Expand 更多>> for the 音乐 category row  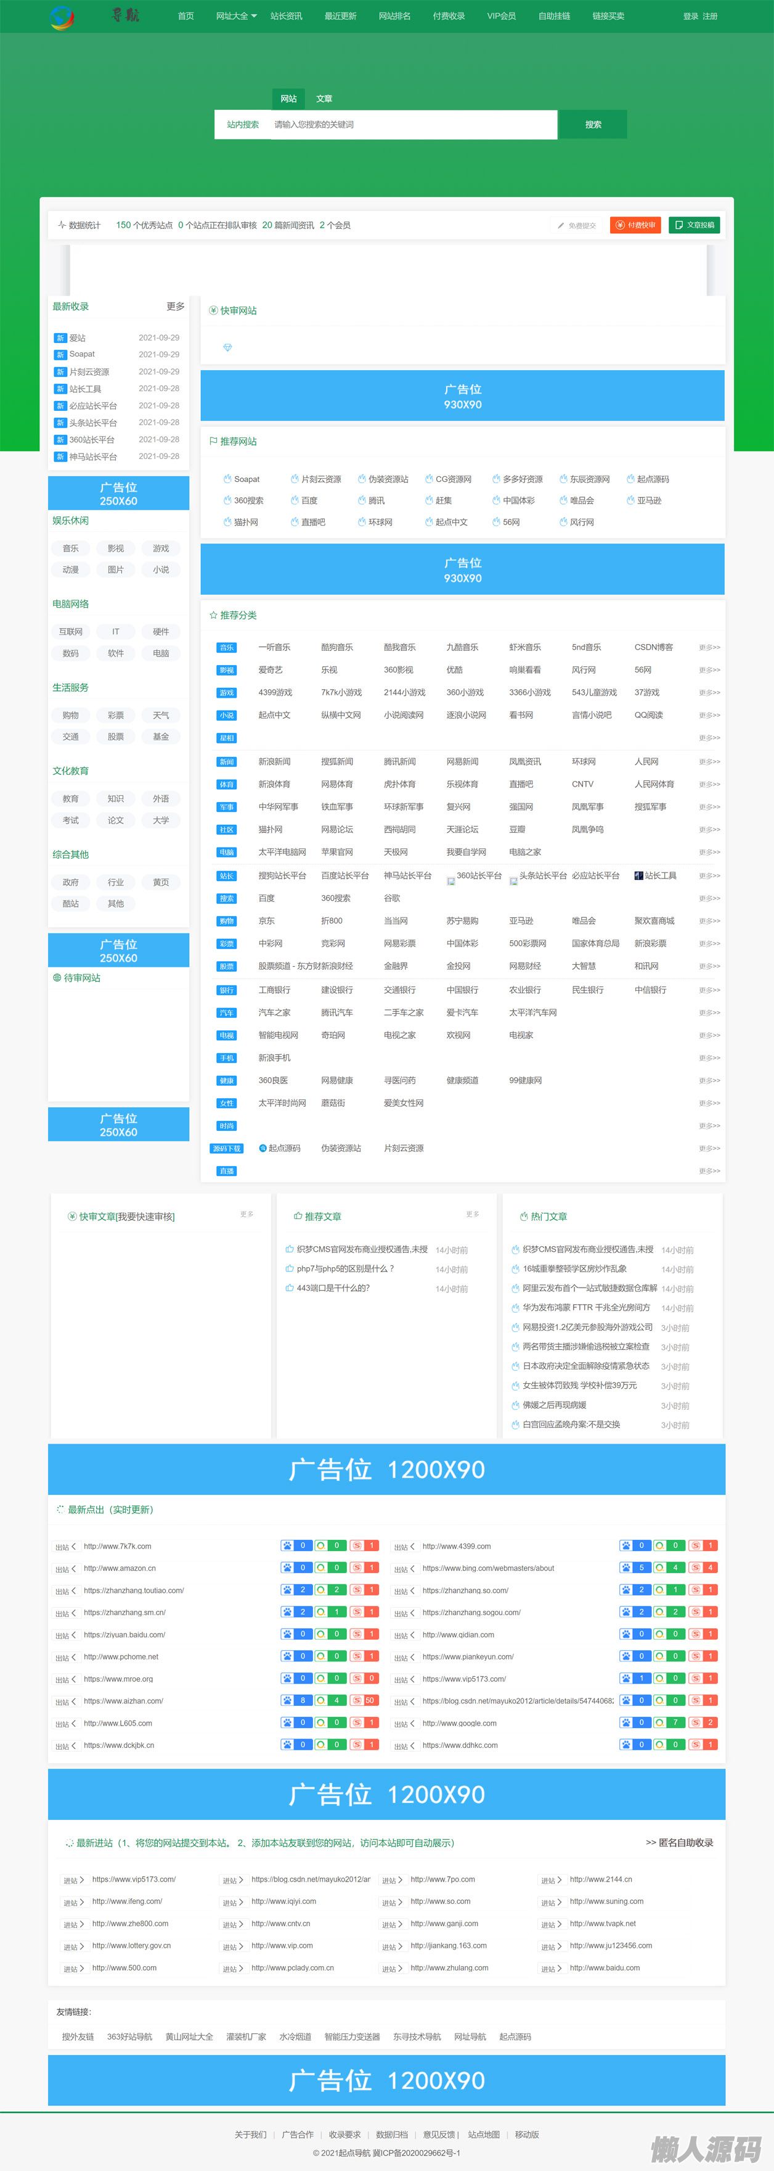709,647
